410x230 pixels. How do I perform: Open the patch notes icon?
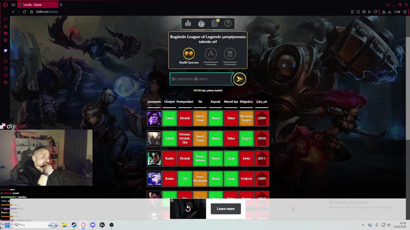pos(215,23)
